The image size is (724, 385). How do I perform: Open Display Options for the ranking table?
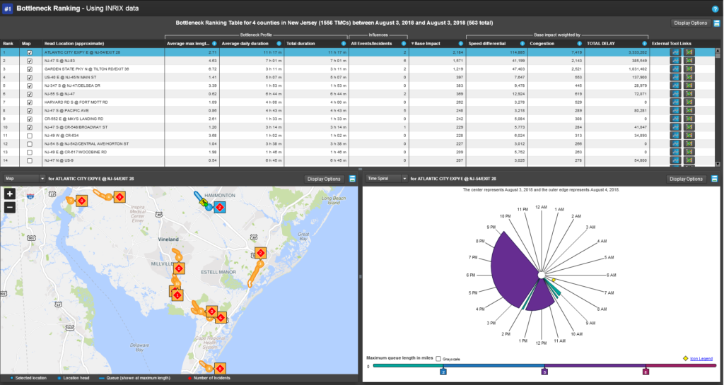point(690,23)
